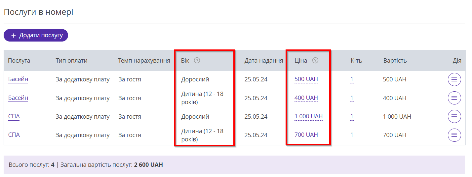Image resolution: width=472 pixels, height=177 pixels.
Task: Open the Басейн link in the Дорослий row
Action: [18, 79]
